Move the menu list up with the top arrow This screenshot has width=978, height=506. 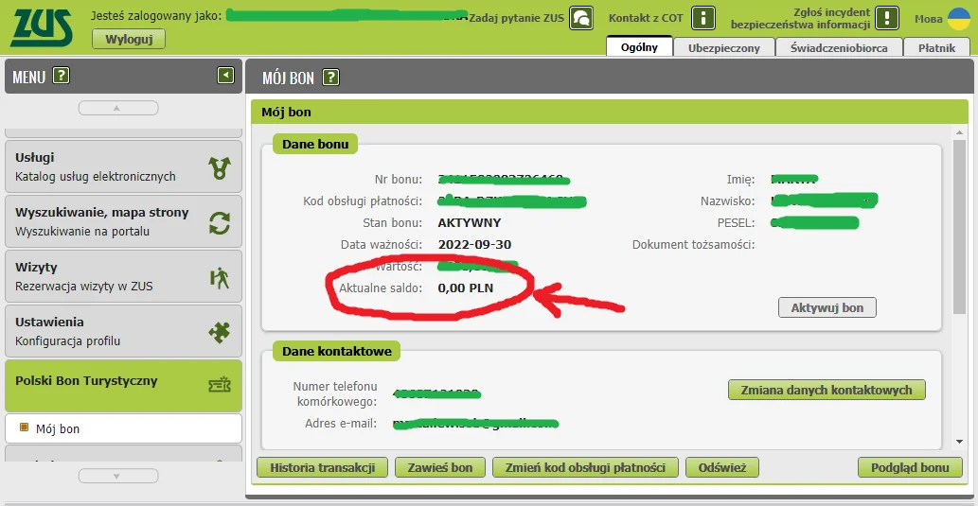coord(118,108)
